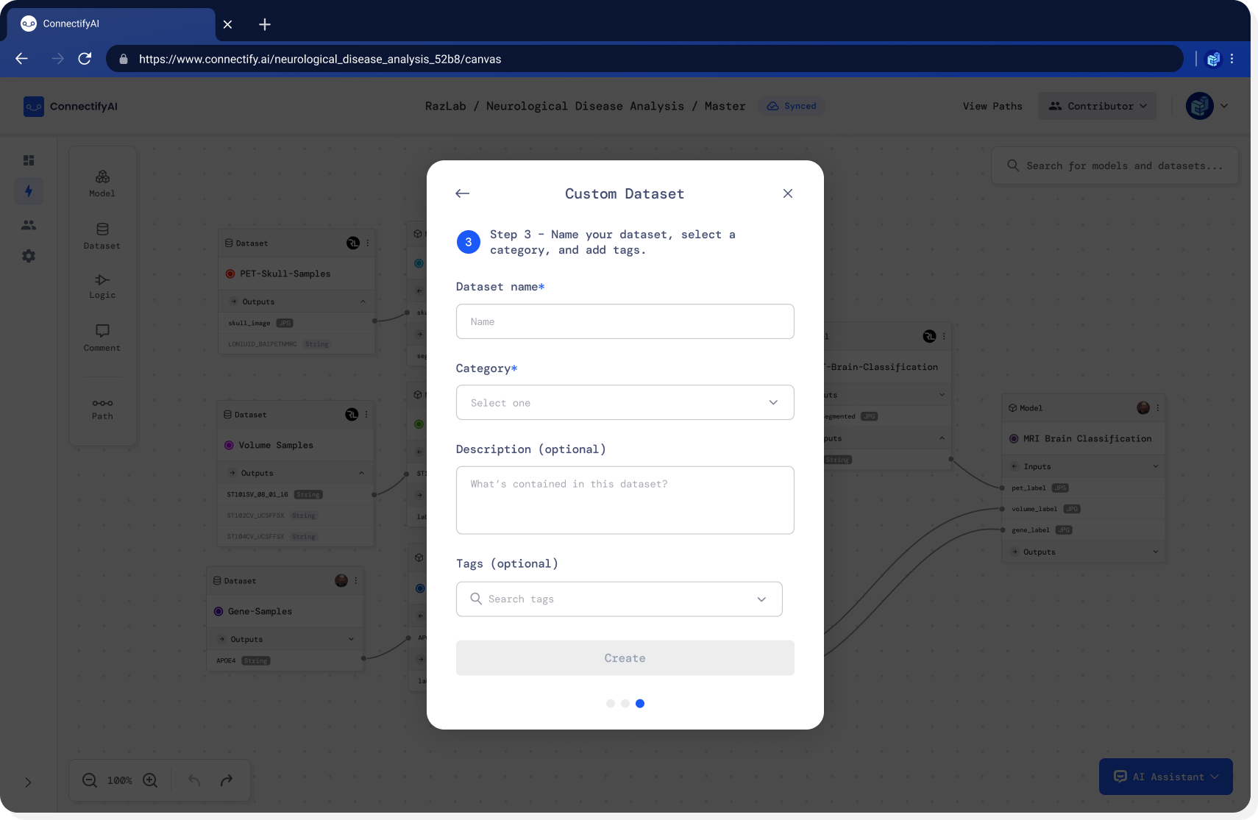Viewport: 1258px width, 820px height.
Task: Click the Gene-Samples node title
Action: (x=260, y=611)
